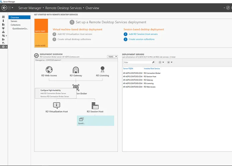Click step 2 circle for session-based deployment
This screenshot has width=232, height=166.
coord(125,34)
